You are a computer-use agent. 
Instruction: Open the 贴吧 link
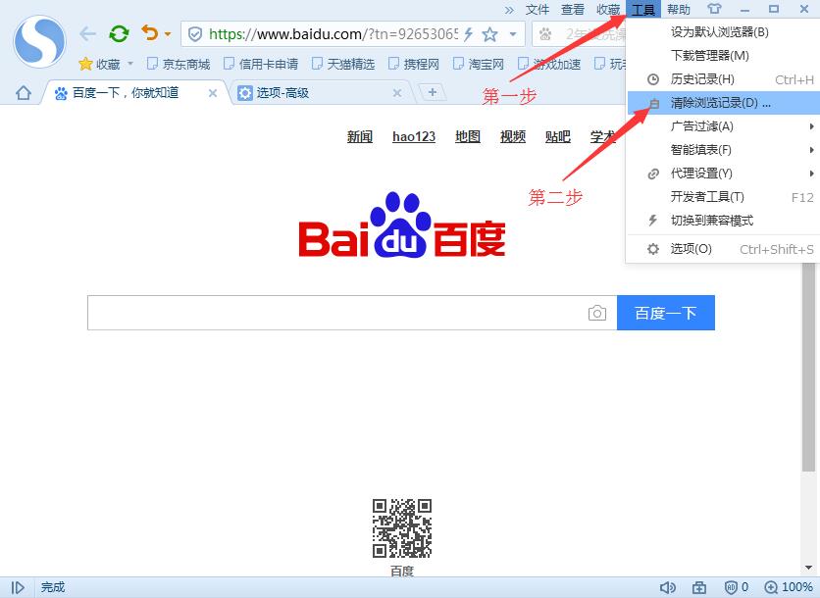(x=557, y=137)
